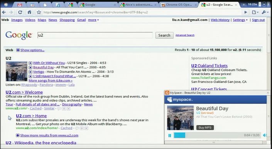Click comment icon on U2.com Welcome result
This screenshot has height=149, width=272.
pyautogui.click(x=59, y=109)
